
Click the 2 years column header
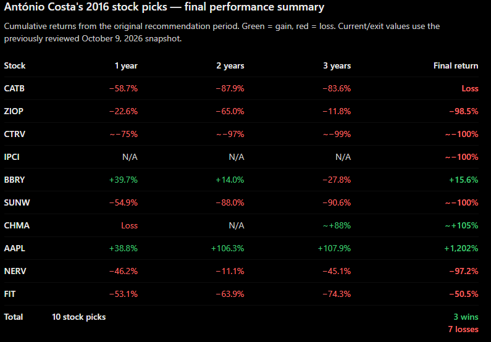coord(230,65)
